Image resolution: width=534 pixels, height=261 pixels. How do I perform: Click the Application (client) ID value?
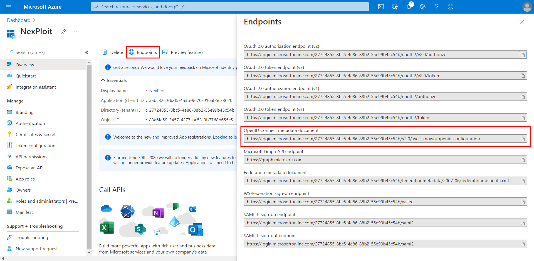191,100
